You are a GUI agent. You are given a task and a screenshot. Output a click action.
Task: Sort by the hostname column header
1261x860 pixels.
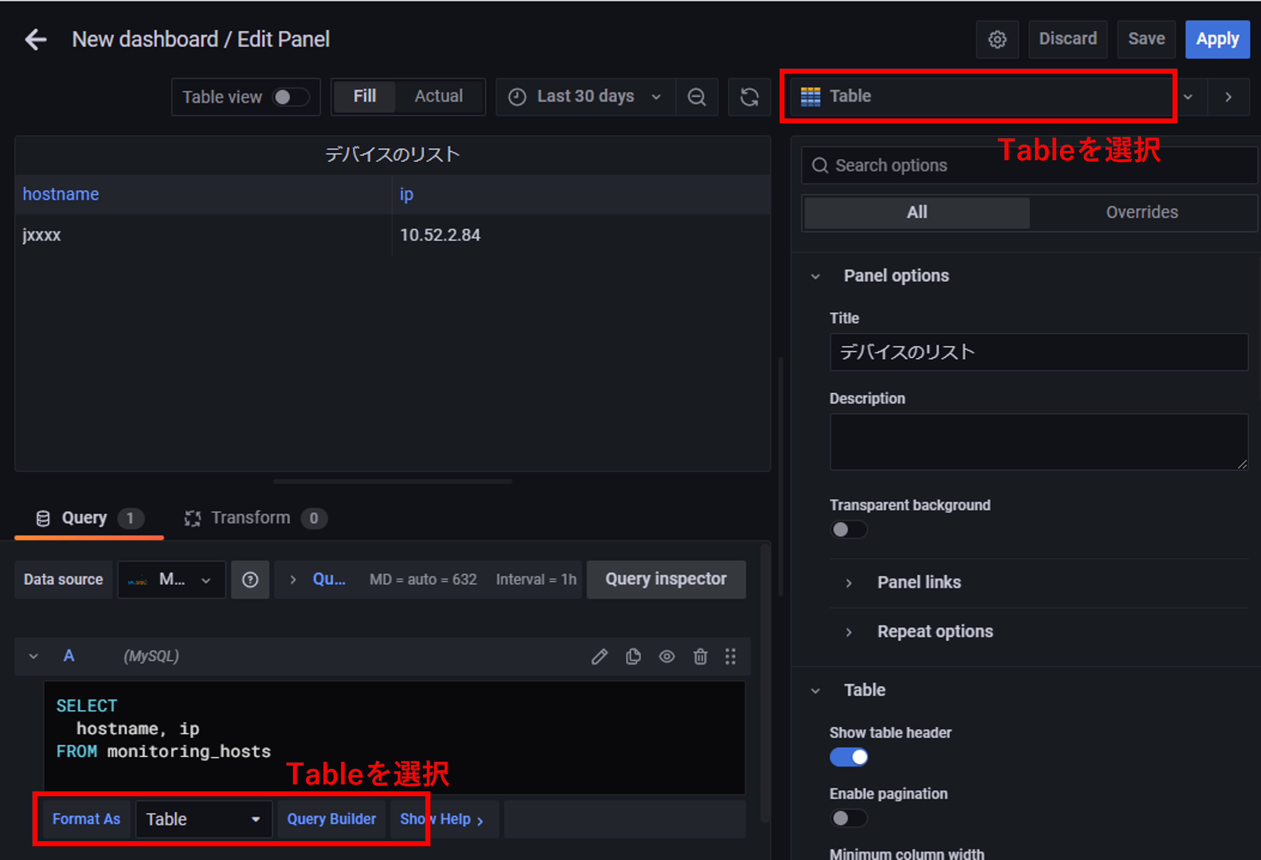(61, 194)
